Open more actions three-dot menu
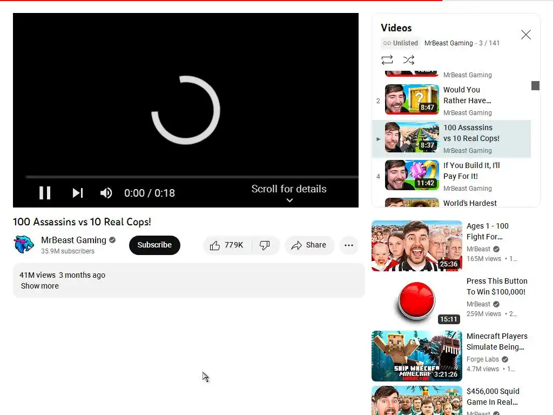 point(349,245)
